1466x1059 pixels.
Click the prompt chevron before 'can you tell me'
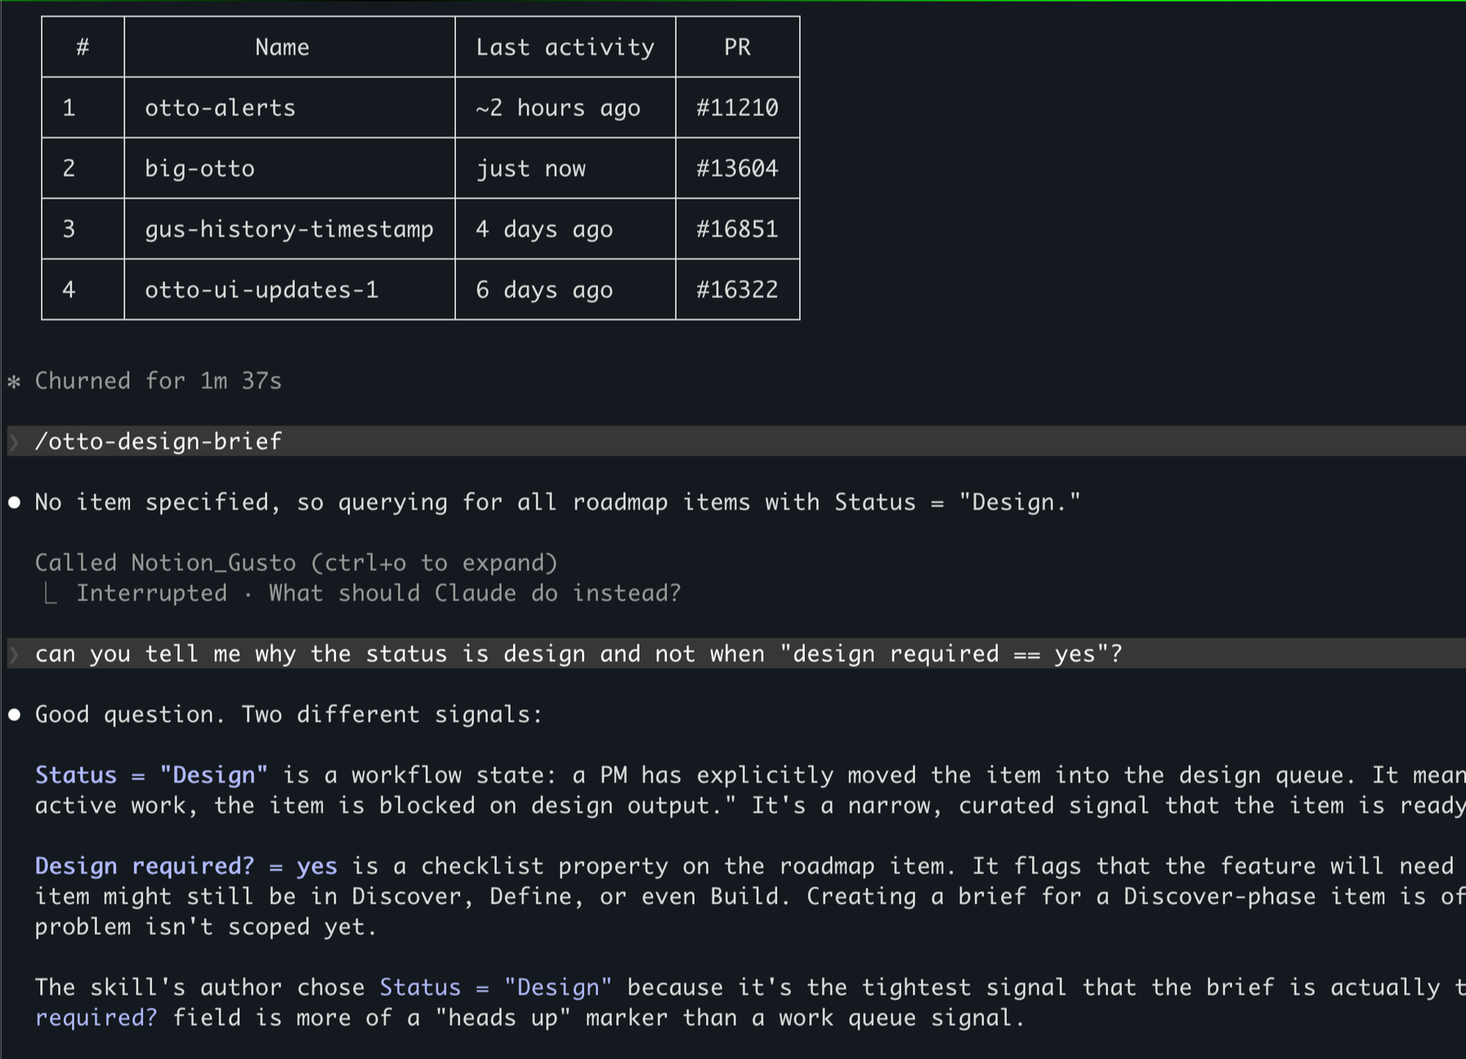click(14, 655)
